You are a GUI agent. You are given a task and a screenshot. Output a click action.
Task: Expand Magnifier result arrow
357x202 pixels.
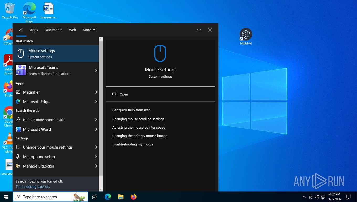pos(96,92)
